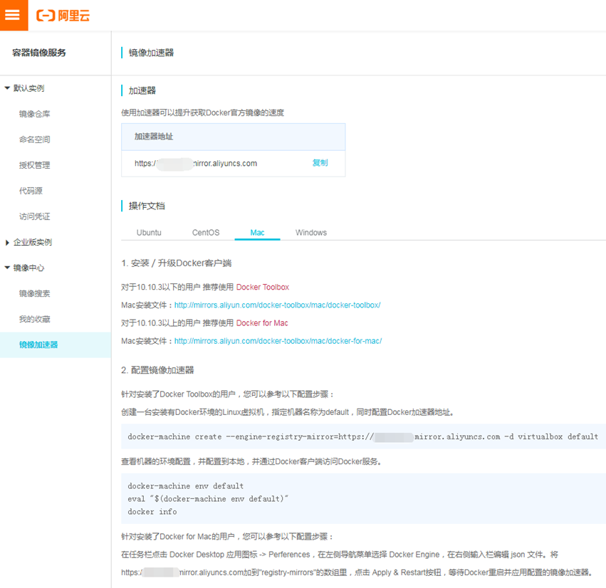Click the accelerator address mirror.aliyuncs.com text
Screen dimensions: 606x588
(x=196, y=164)
